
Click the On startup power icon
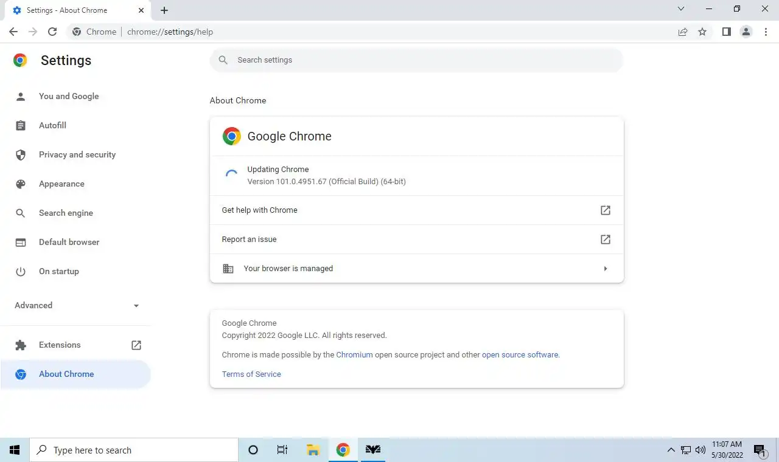[21, 271]
